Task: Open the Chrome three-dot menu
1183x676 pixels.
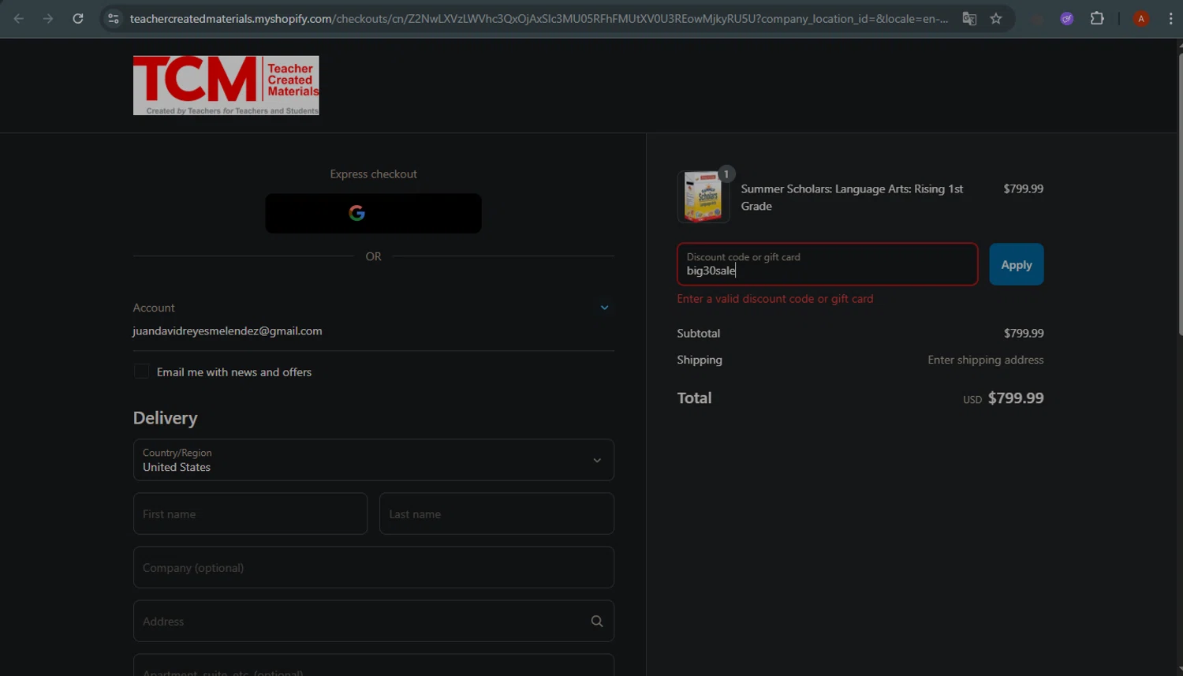Action: coord(1170,18)
